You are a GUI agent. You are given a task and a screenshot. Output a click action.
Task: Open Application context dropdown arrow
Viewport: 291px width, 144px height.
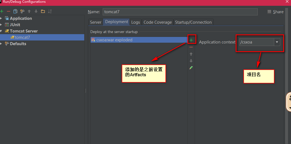click(x=277, y=42)
